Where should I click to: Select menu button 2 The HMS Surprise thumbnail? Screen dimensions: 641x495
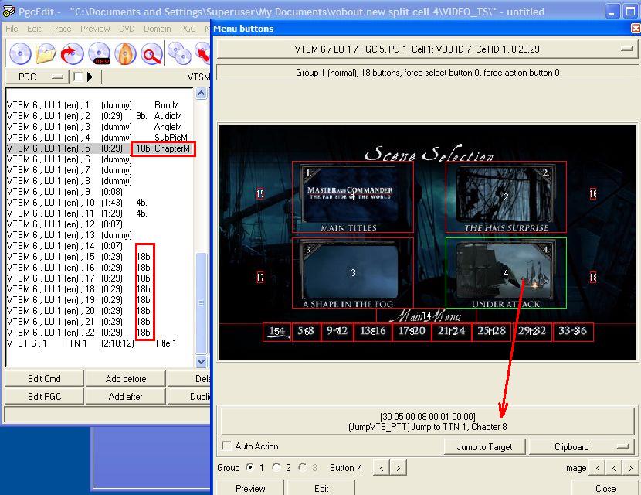click(x=506, y=197)
